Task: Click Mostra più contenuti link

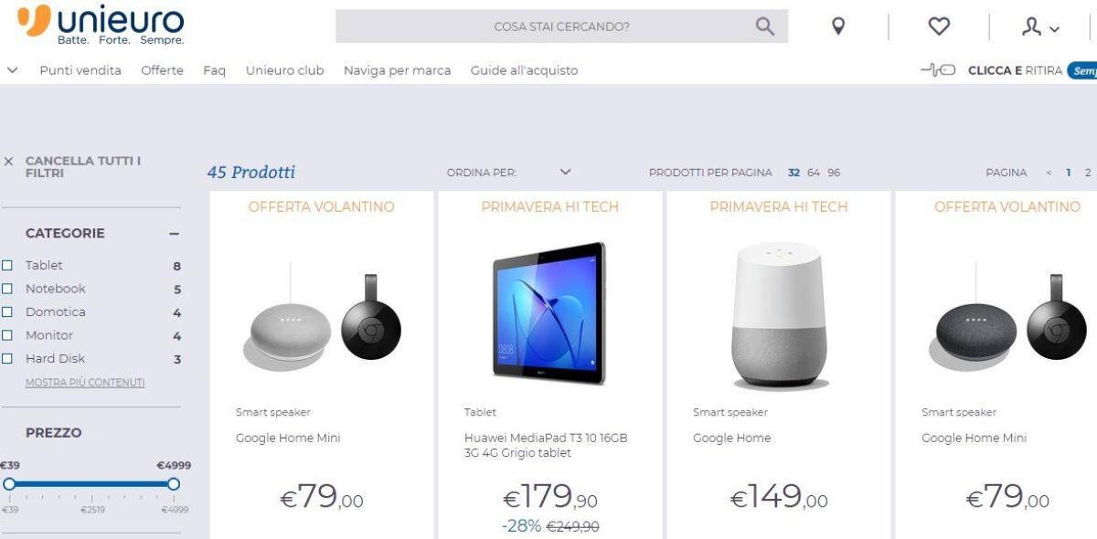Action: pyautogui.click(x=87, y=380)
